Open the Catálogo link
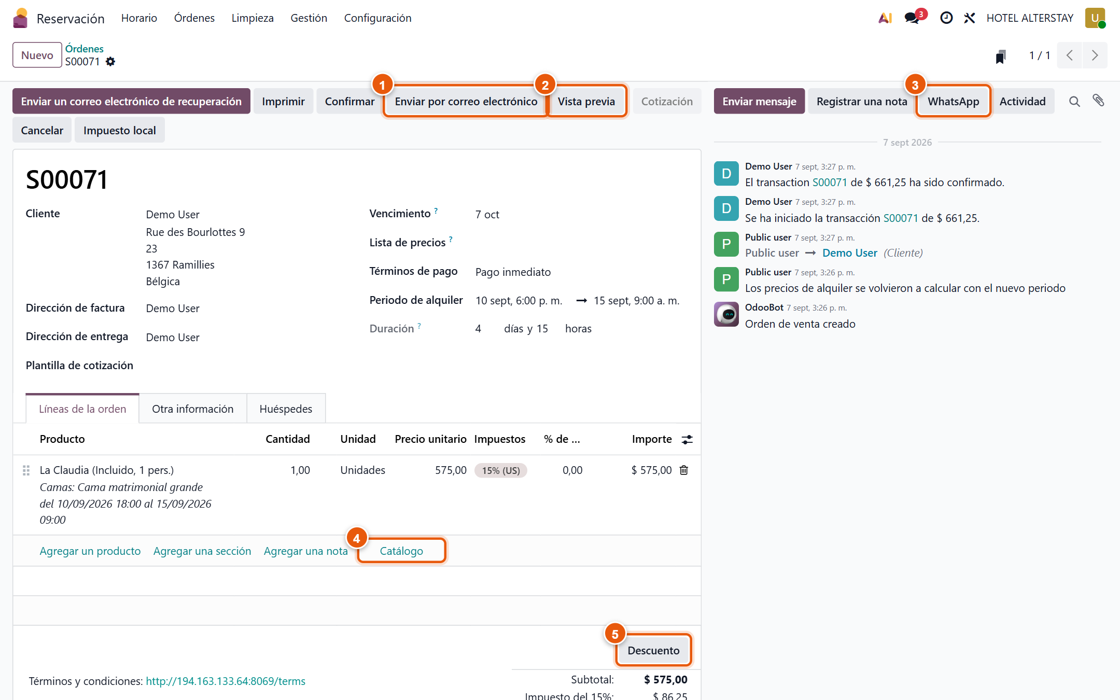Image resolution: width=1120 pixels, height=700 pixels. pos(401,551)
